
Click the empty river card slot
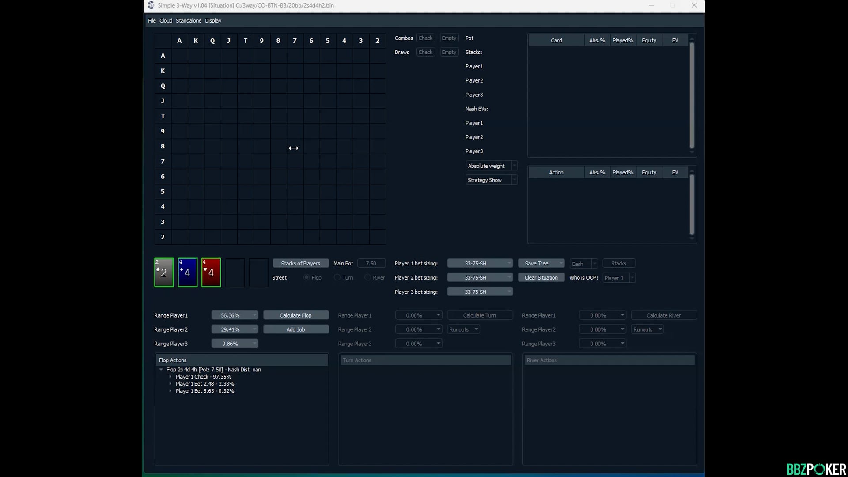pyautogui.click(x=258, y=273)
